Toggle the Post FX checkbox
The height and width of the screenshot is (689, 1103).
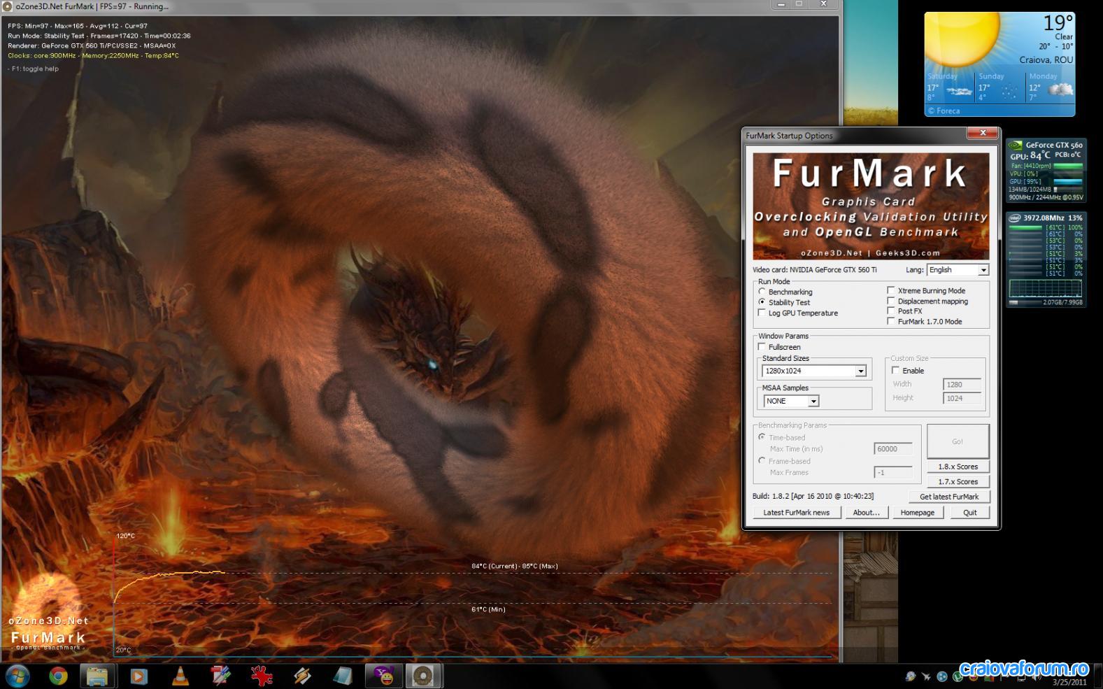tap(891, 311)
